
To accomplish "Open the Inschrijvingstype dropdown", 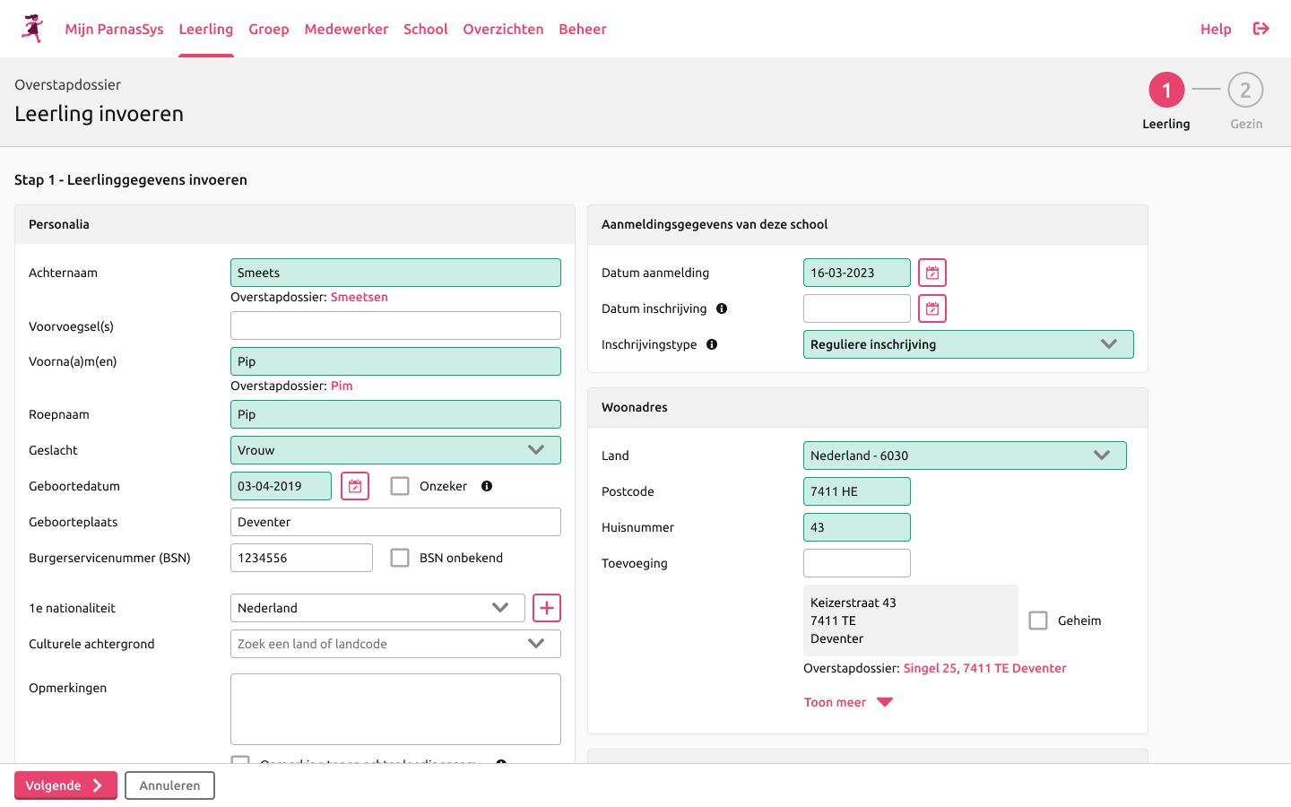I will [968, 344].
